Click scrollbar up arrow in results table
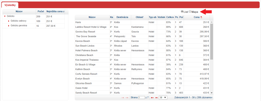 212,22
